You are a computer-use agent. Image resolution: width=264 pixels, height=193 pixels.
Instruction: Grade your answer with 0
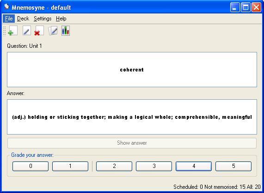pyautogui.click(x=31, y=166)
